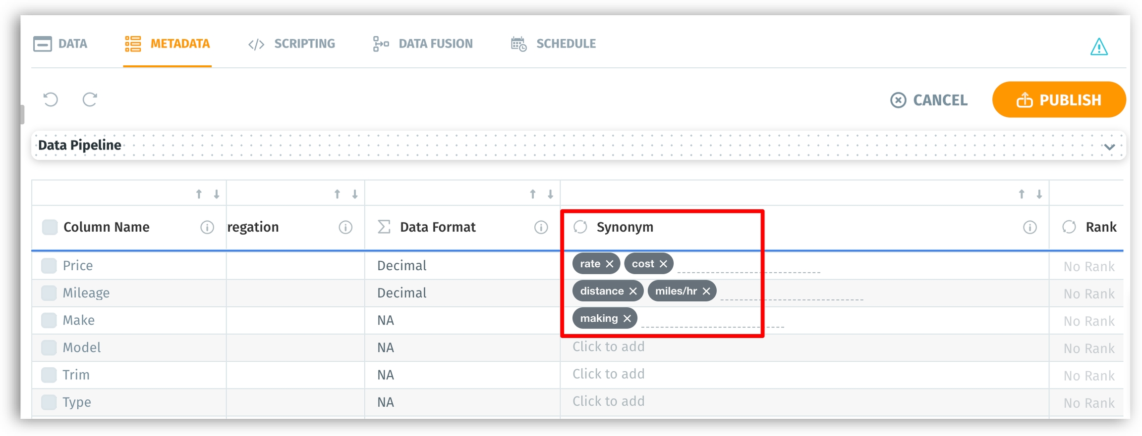Click the warning triangle alert icon

point(1098,47)
